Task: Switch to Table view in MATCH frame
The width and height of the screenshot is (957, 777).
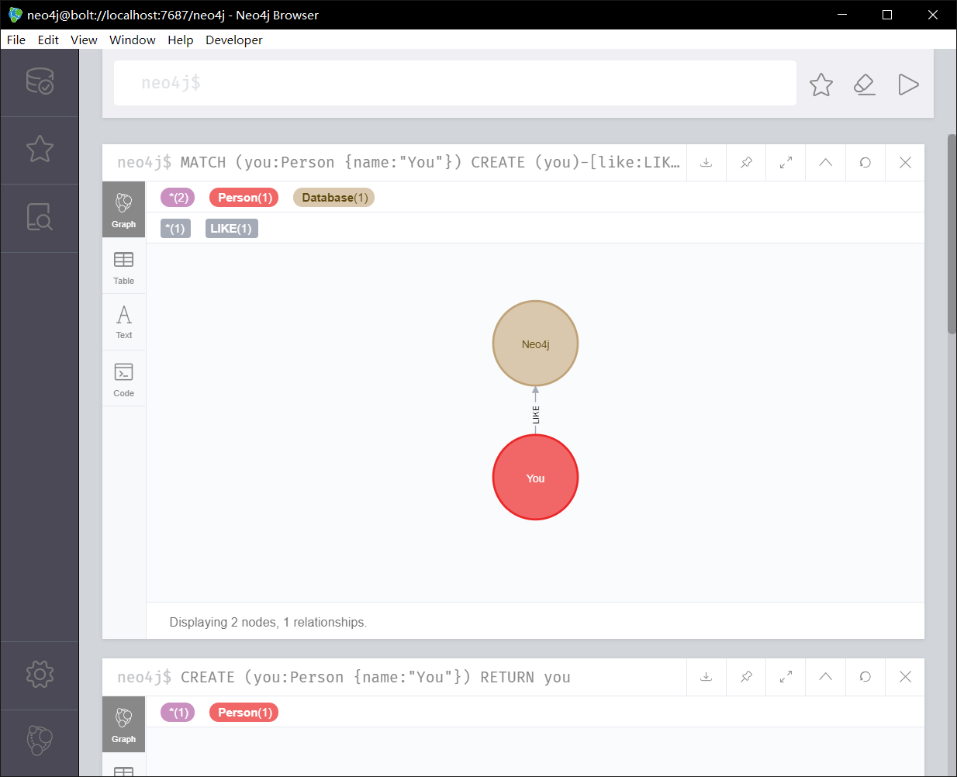Action: pyautogui.click(x=124, y=266)
